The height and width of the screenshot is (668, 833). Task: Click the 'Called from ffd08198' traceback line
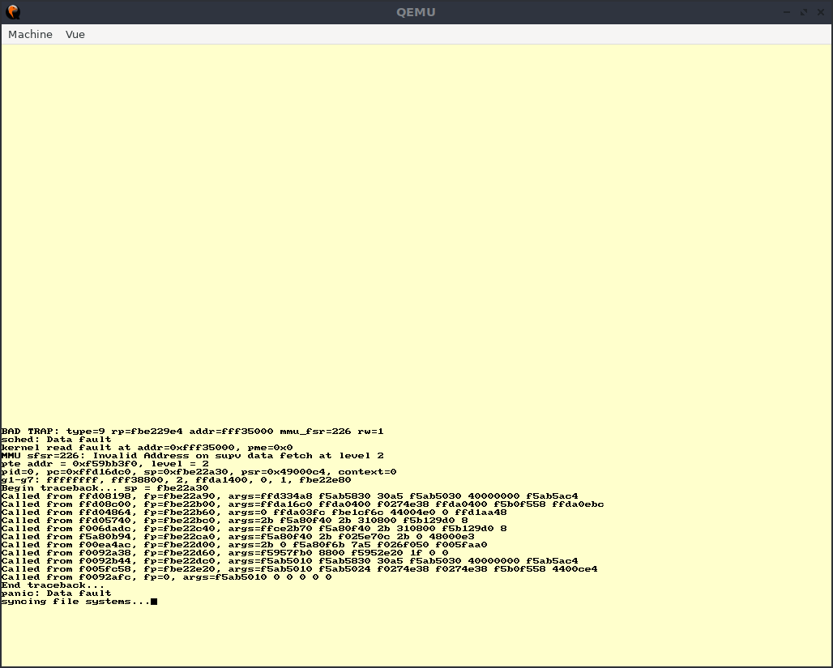[289, 496]
